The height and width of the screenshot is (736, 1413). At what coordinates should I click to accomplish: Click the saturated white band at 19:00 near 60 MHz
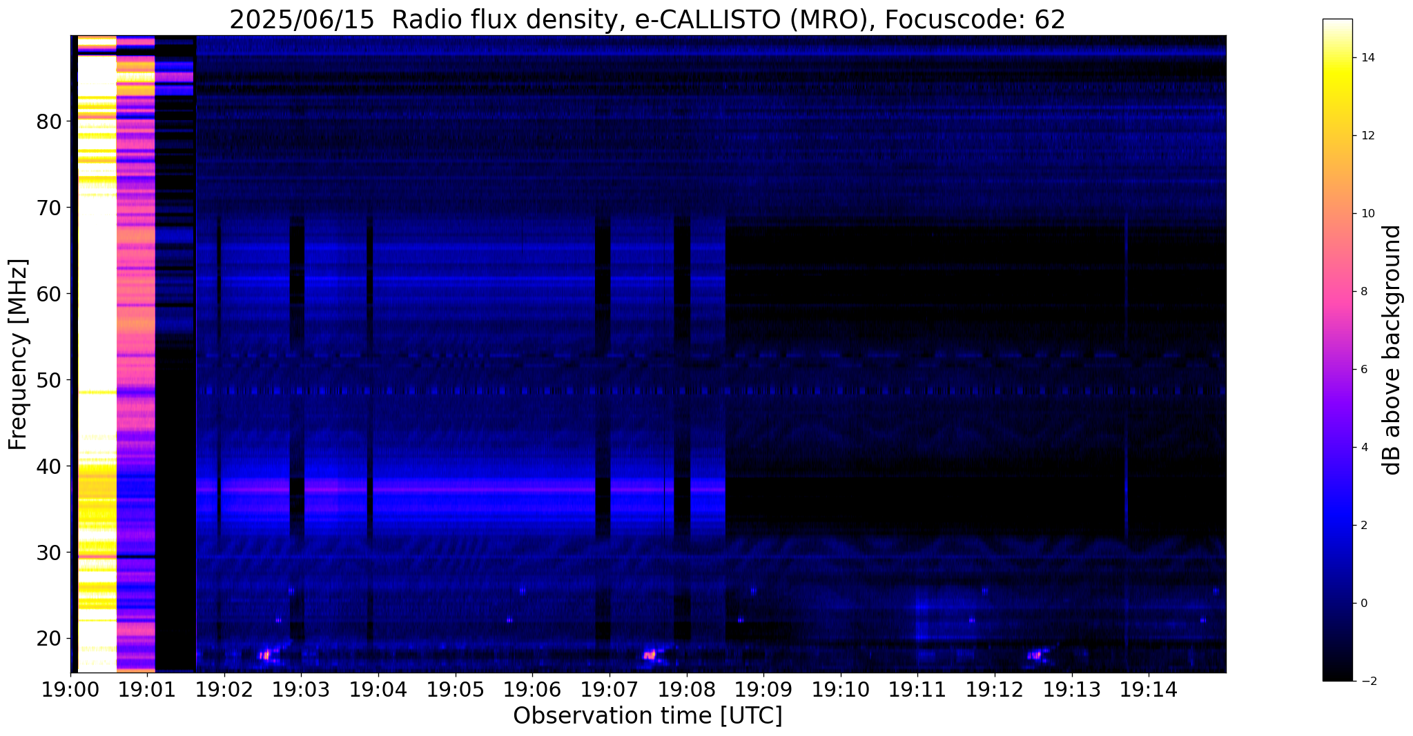click(97, 293)
